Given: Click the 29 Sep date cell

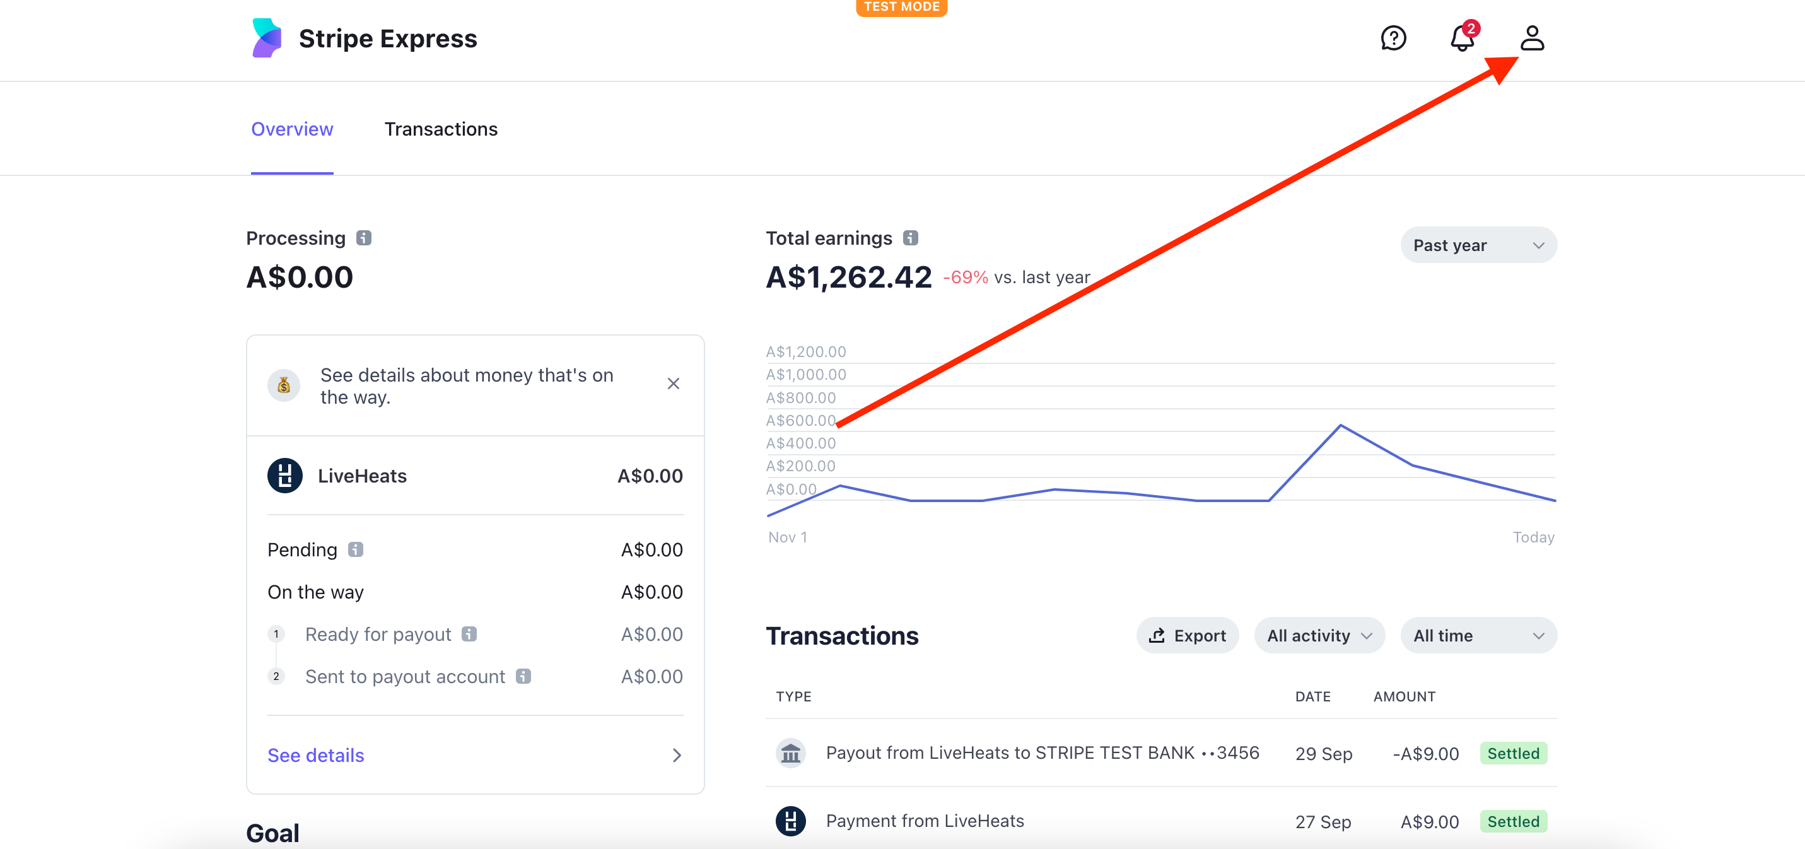Looking at the screenshot, I should point(1323,754).
